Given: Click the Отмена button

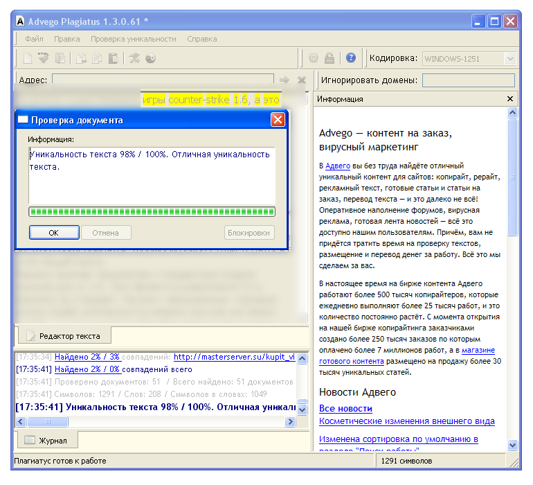Looking at the screenshot, I should [106, 233].
